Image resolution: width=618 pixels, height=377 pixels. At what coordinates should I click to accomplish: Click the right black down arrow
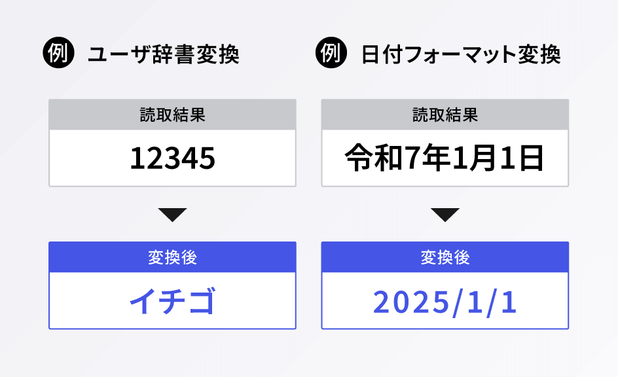point(445,215)
